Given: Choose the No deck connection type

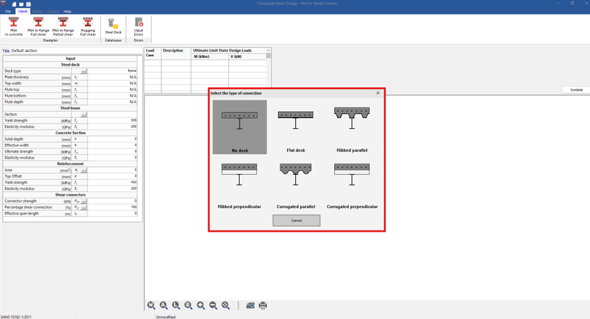Looking at the screenshot, I should click(240, 127).
